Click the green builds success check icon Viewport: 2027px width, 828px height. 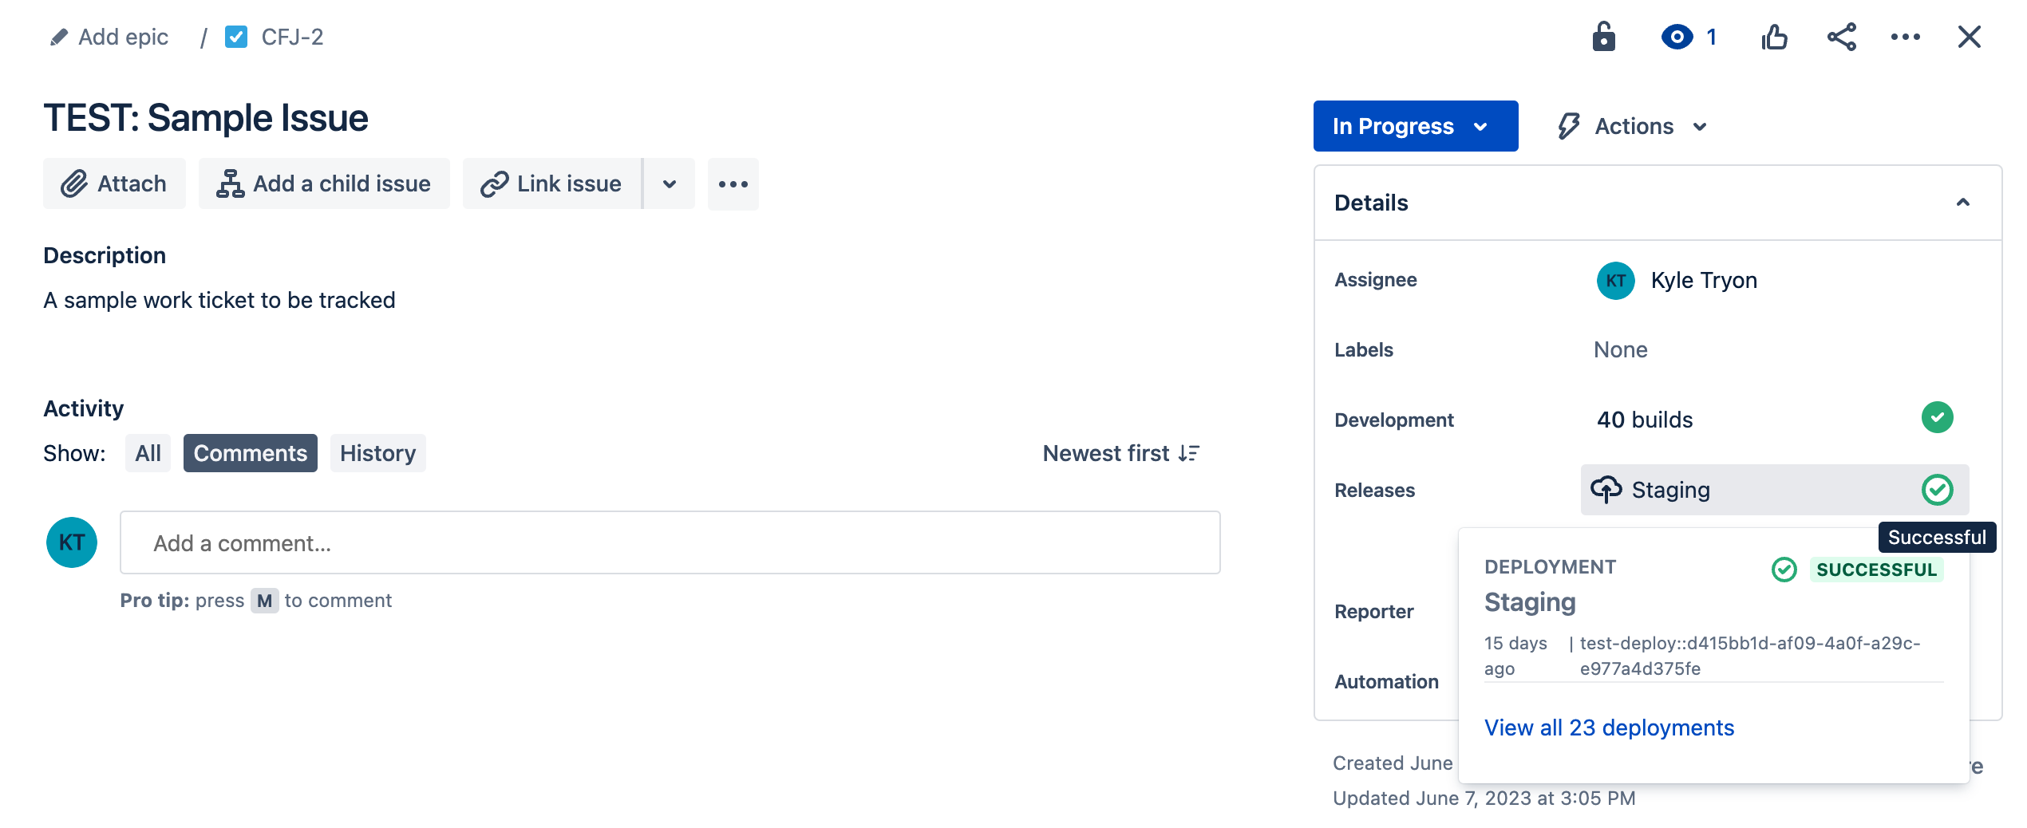1937,417
